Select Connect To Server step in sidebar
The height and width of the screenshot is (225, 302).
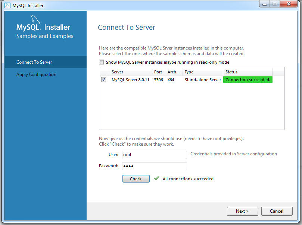point(46,62)
